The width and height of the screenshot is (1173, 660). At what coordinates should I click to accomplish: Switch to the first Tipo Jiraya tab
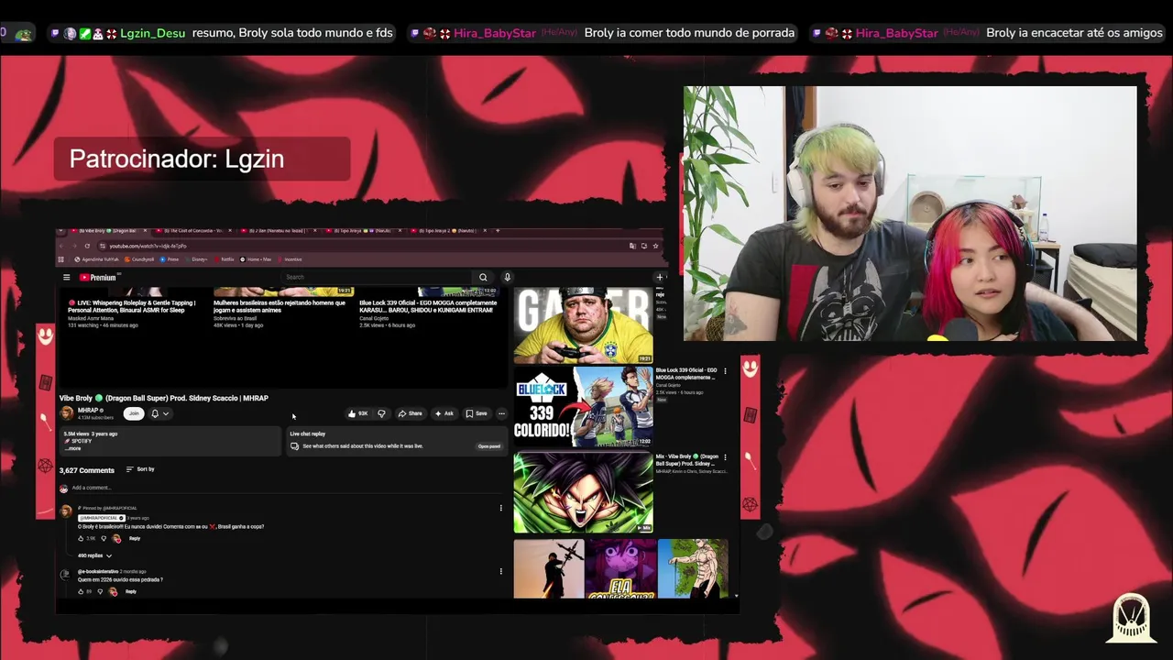coord(362,230)
